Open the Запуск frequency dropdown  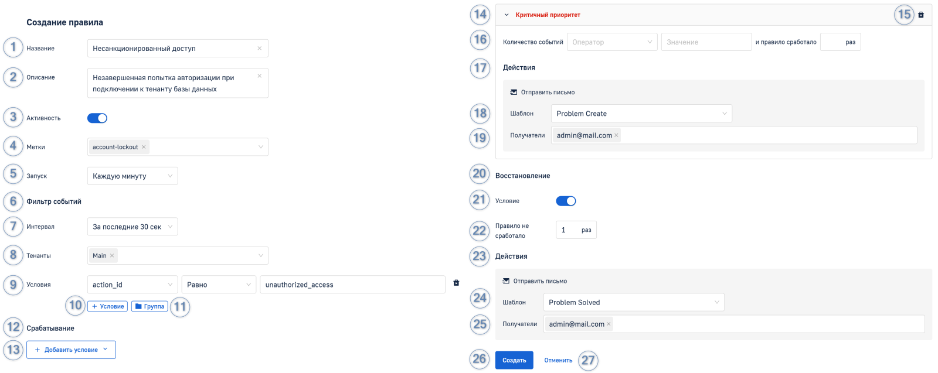(x=132, y=176)
